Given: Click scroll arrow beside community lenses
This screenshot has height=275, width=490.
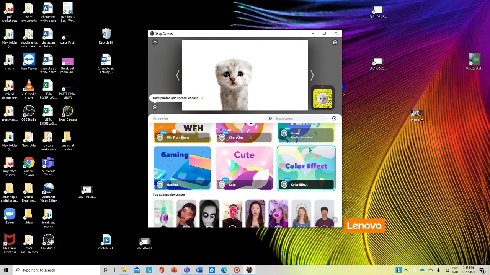Looking at the screenshot, I should click(x=335, y=220).
